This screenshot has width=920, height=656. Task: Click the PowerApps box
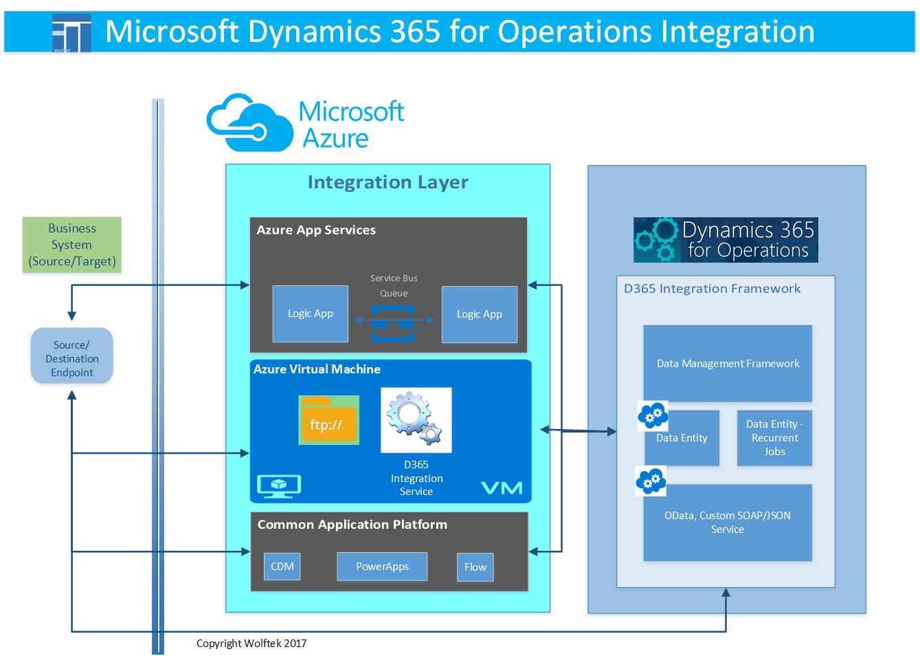click(382, 567)
